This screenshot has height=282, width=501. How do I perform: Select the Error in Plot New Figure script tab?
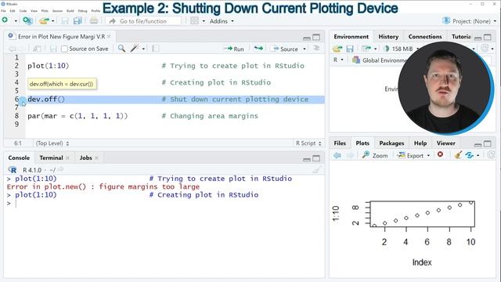(x=61, y=37)
